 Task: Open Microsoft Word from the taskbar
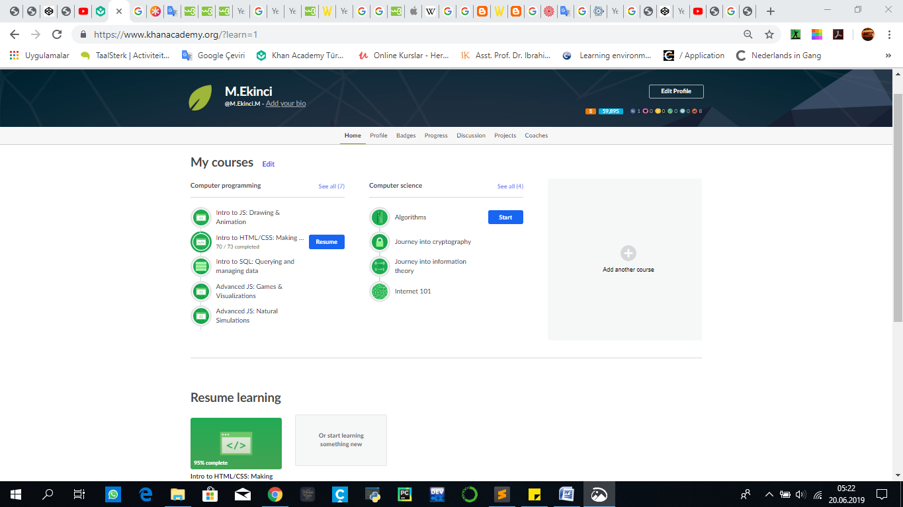pos(567,494)
